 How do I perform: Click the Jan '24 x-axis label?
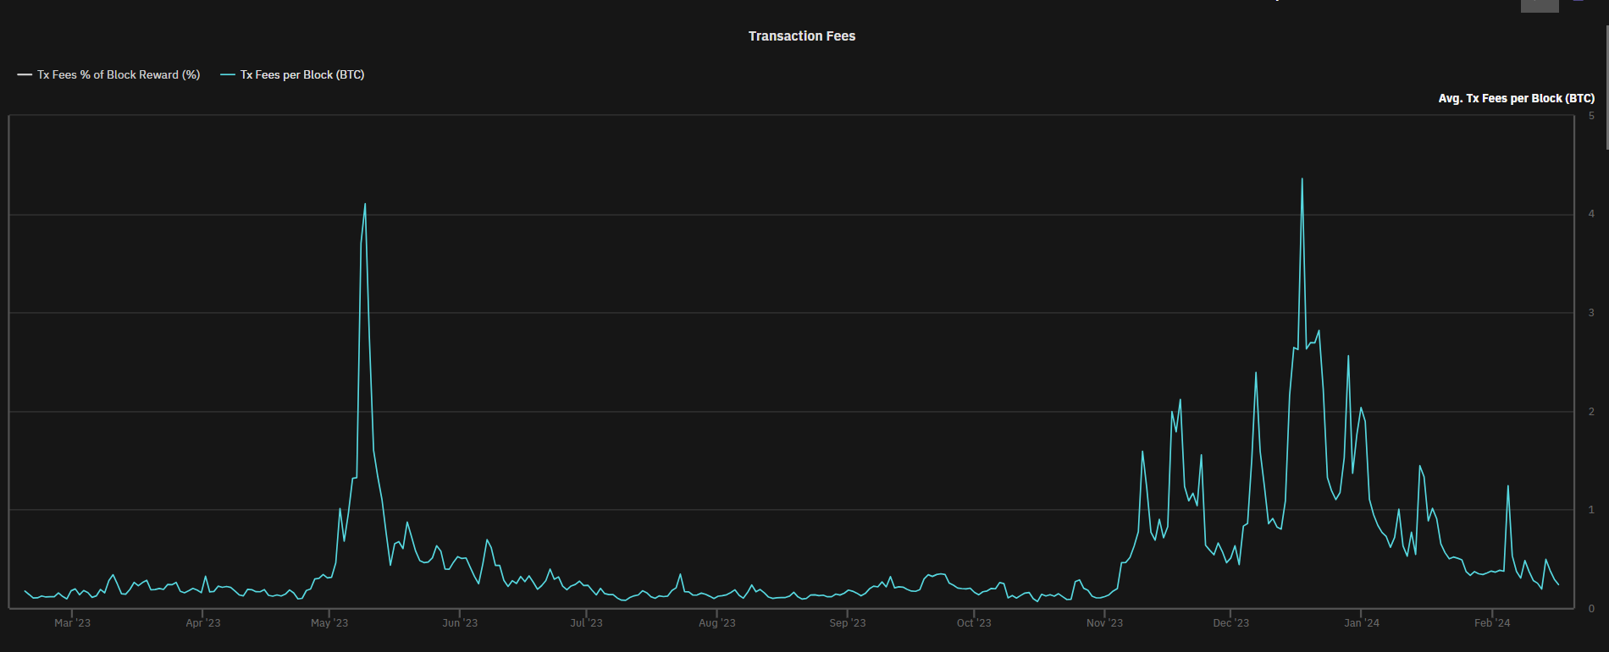[1362, 623]
